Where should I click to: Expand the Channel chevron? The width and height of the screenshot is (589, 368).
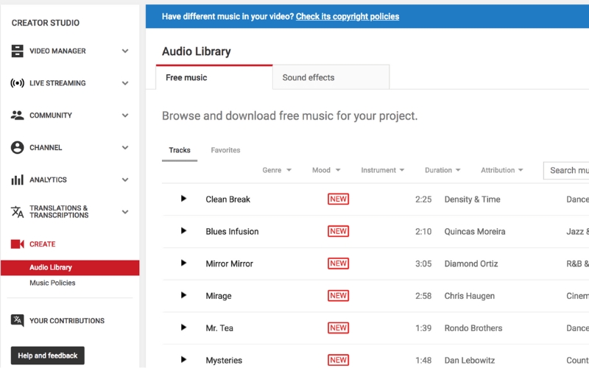tap(125, 148)
